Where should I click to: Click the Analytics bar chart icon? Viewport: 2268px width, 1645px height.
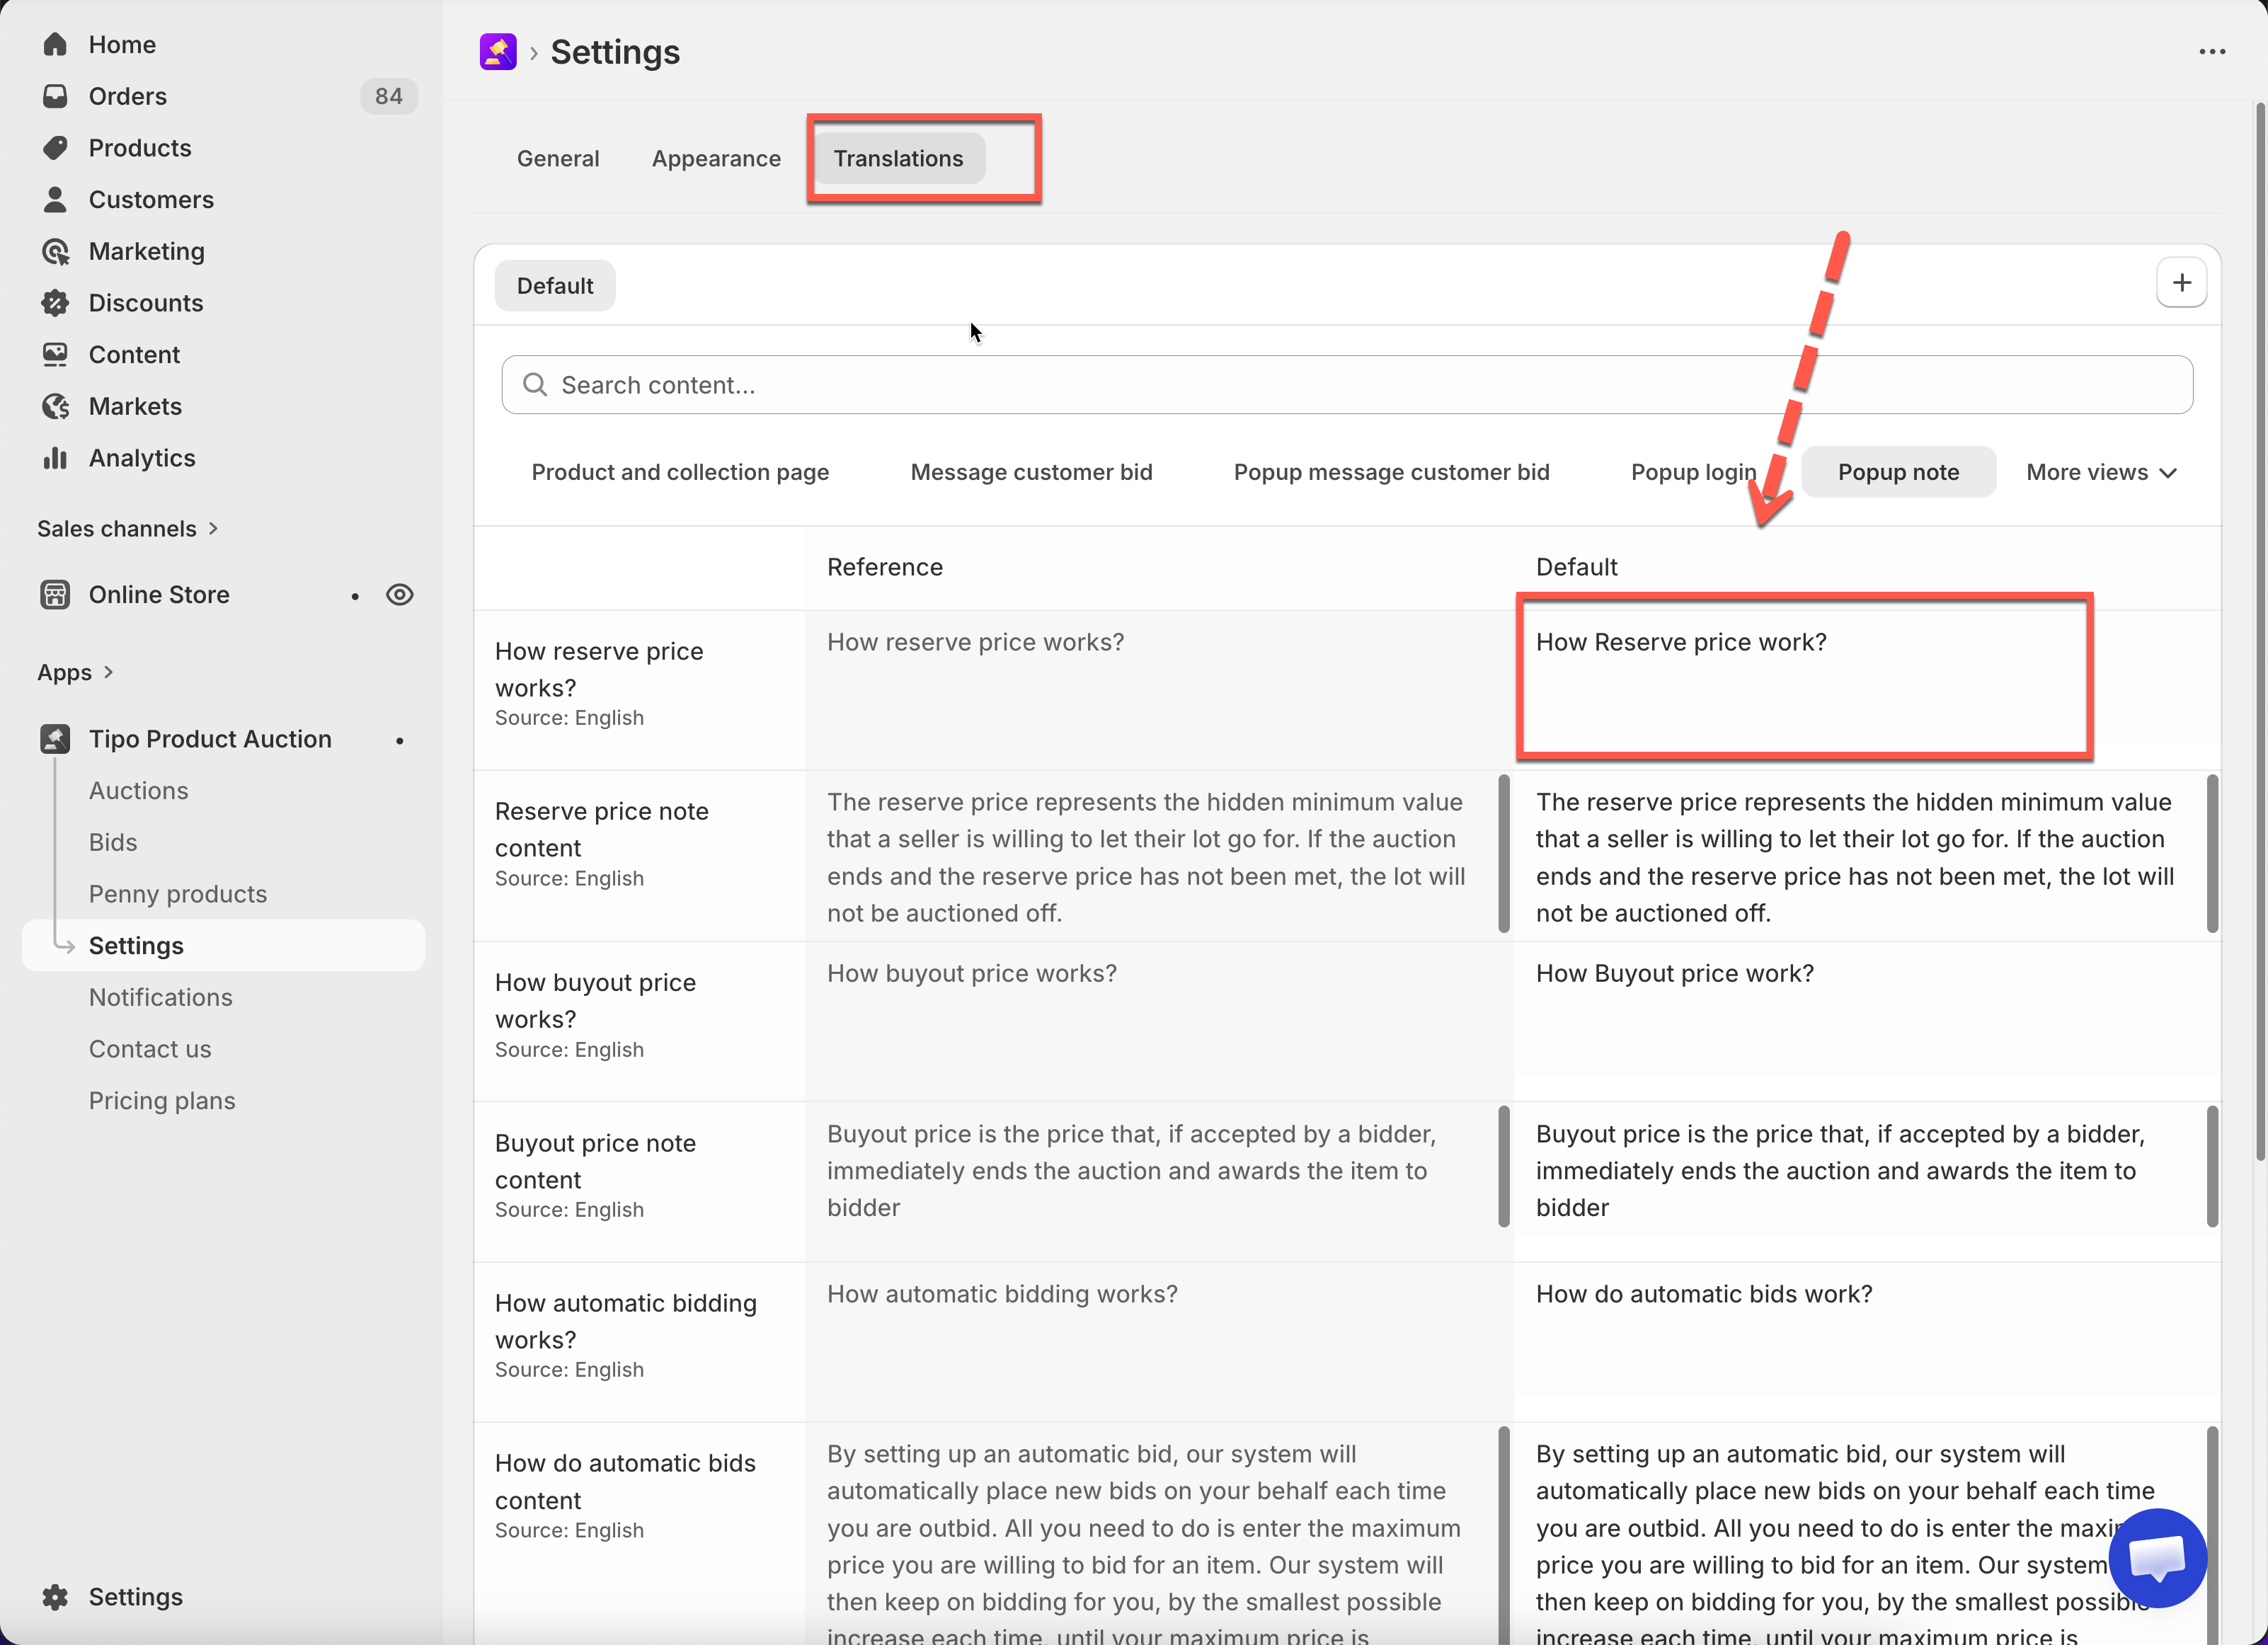tap(55, 458)
